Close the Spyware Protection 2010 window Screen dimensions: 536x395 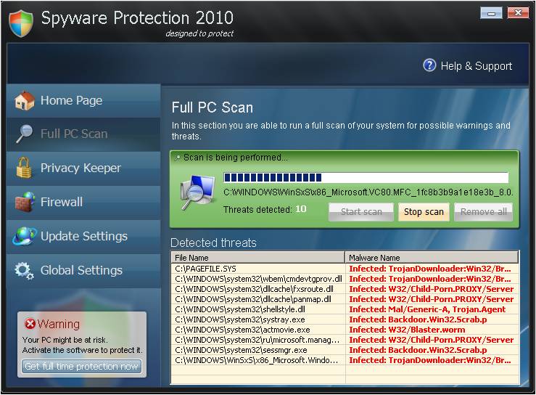(x=518, y=13)
